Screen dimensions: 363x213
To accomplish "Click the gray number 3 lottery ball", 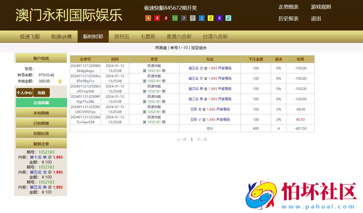I will pyautogui.click(x=184, y=18).
